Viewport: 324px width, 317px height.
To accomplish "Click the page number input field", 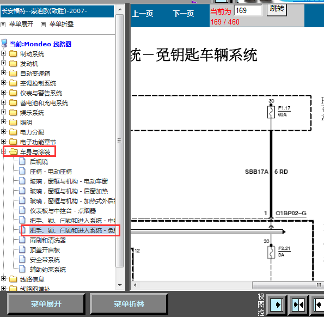I will coord(248,10).
